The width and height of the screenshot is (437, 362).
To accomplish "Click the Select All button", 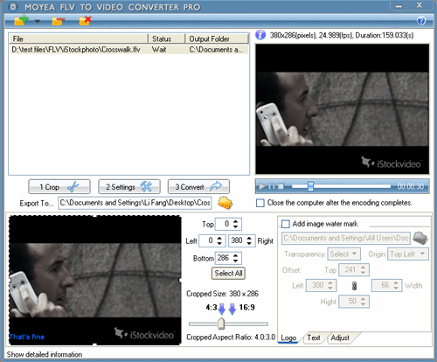I will (228, 274).
